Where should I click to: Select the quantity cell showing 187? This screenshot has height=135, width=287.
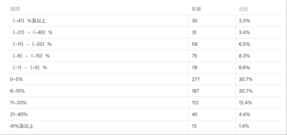tap(196, 91)
